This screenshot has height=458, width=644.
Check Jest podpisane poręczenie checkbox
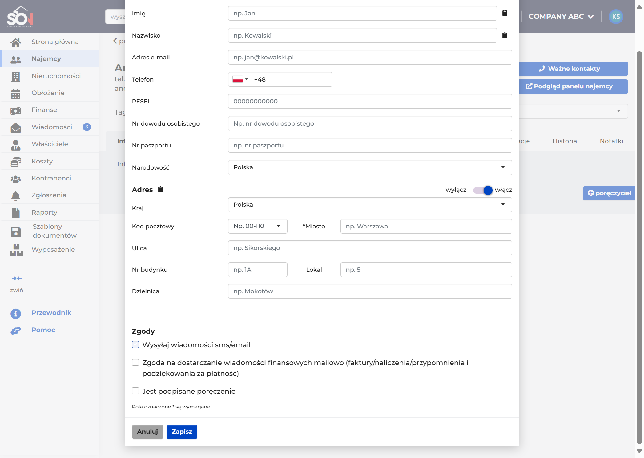click(135, 391)
